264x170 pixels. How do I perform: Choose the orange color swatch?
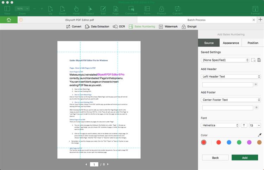point(259,143)
